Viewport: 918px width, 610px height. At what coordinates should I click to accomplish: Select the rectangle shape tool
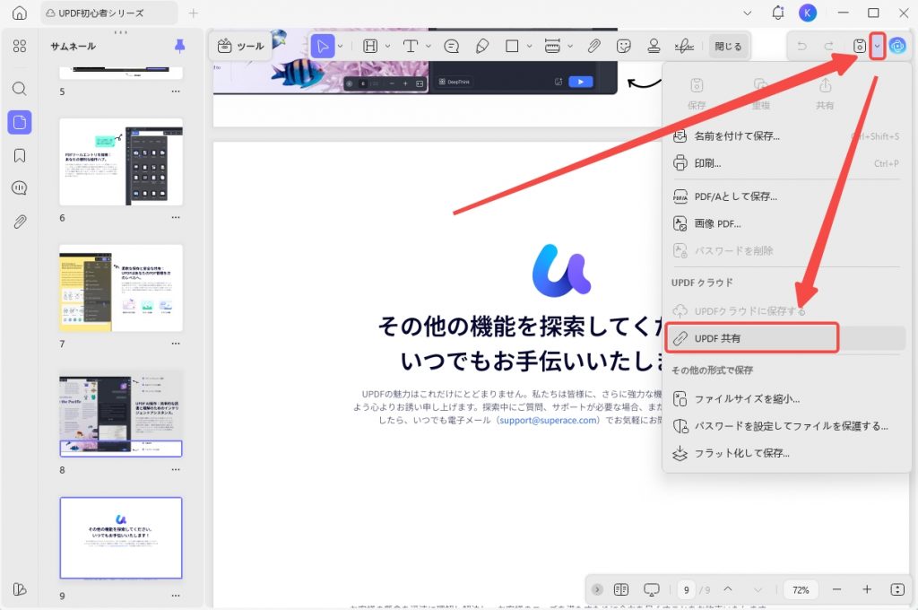tap(512, 47)
